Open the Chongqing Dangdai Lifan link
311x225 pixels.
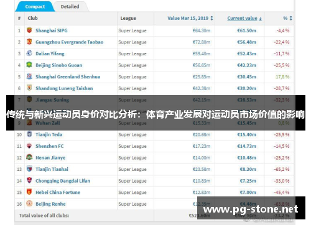(63, 181)
